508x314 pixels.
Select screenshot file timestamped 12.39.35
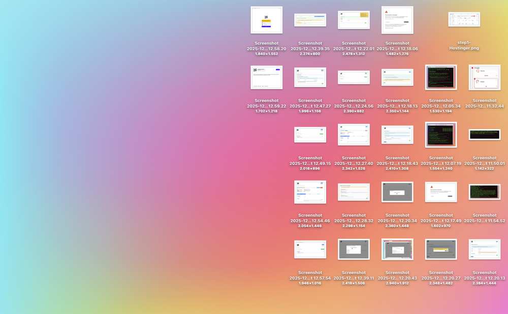310,20
